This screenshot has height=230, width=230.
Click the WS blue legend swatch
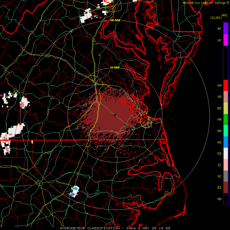[226, 142]
